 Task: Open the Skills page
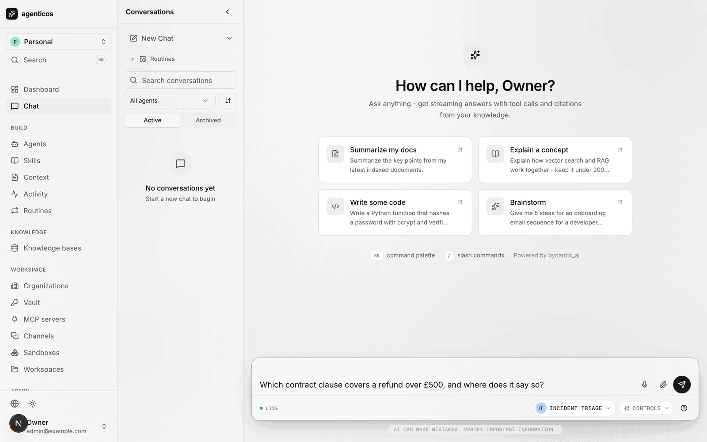[x=59, y=160]
